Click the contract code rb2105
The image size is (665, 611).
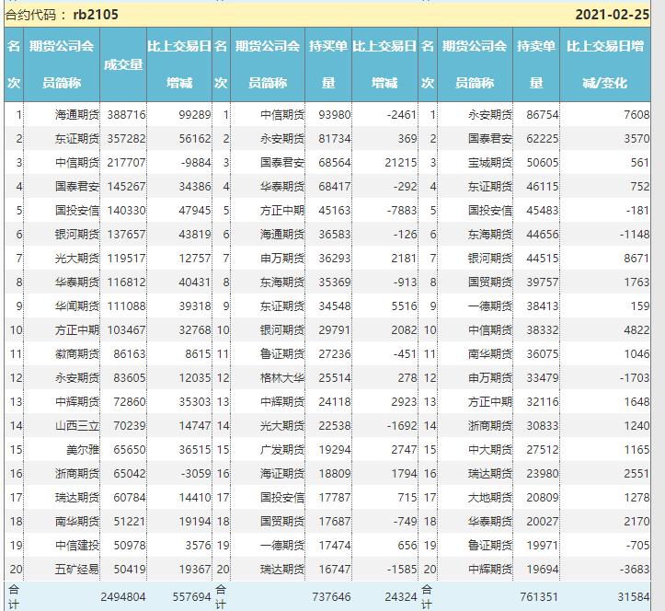[96, 15]
